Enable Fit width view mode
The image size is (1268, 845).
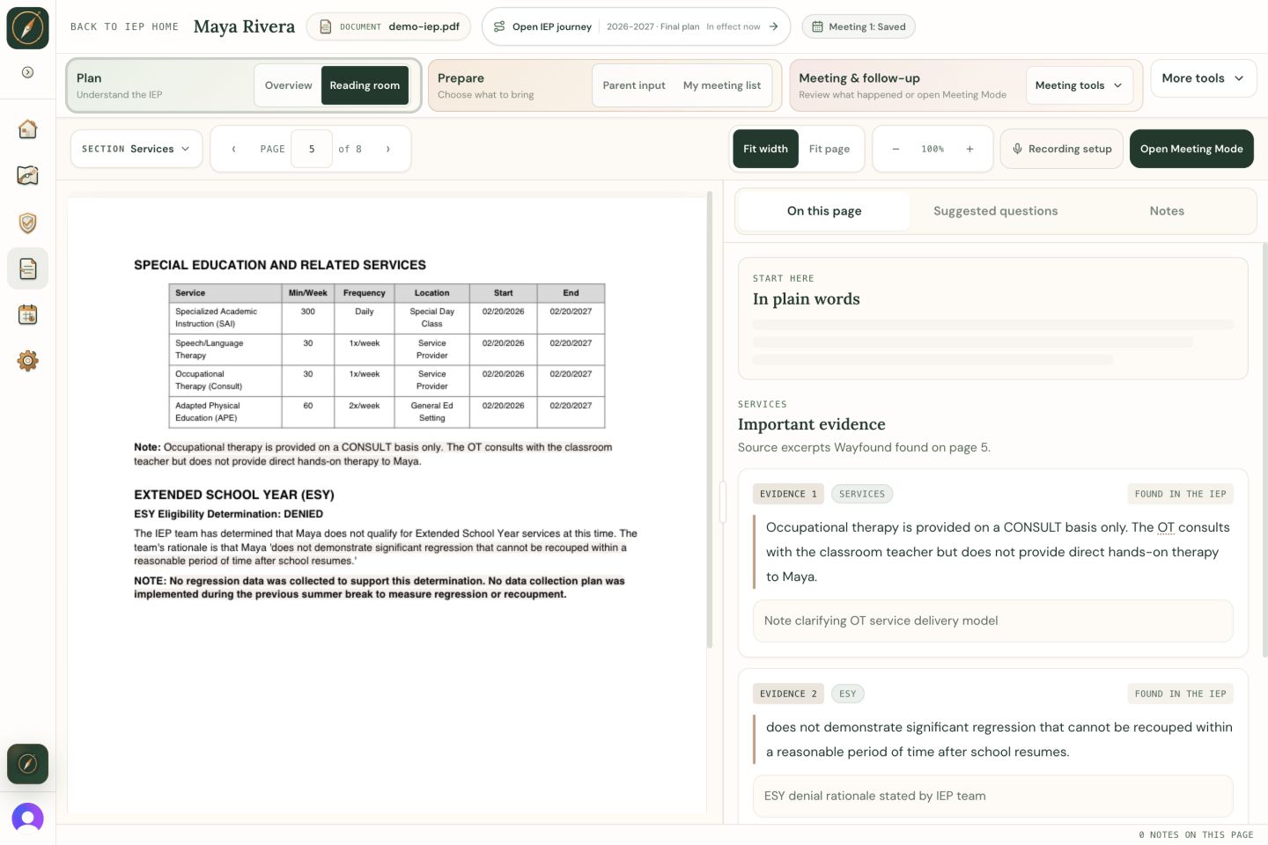click(765, 149)
